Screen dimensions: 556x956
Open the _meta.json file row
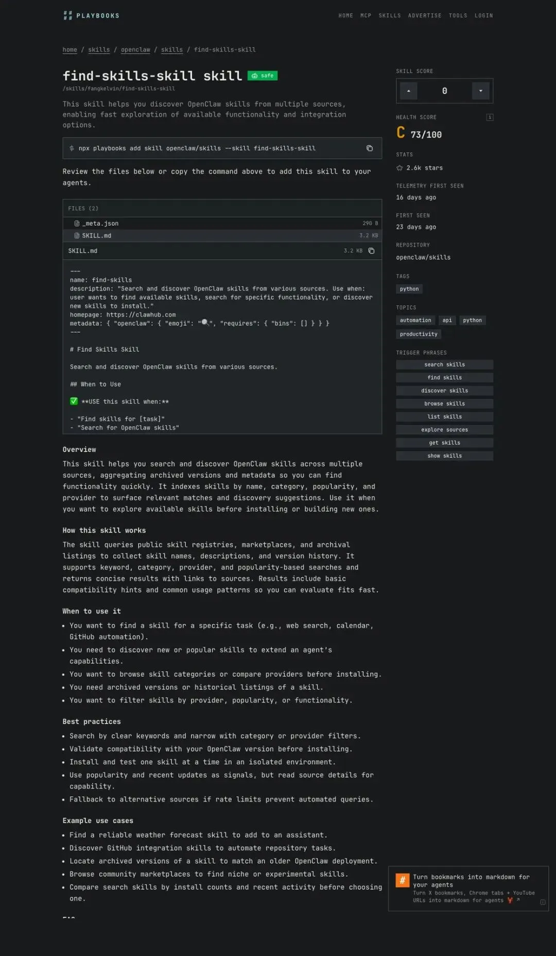click(222, 224)
